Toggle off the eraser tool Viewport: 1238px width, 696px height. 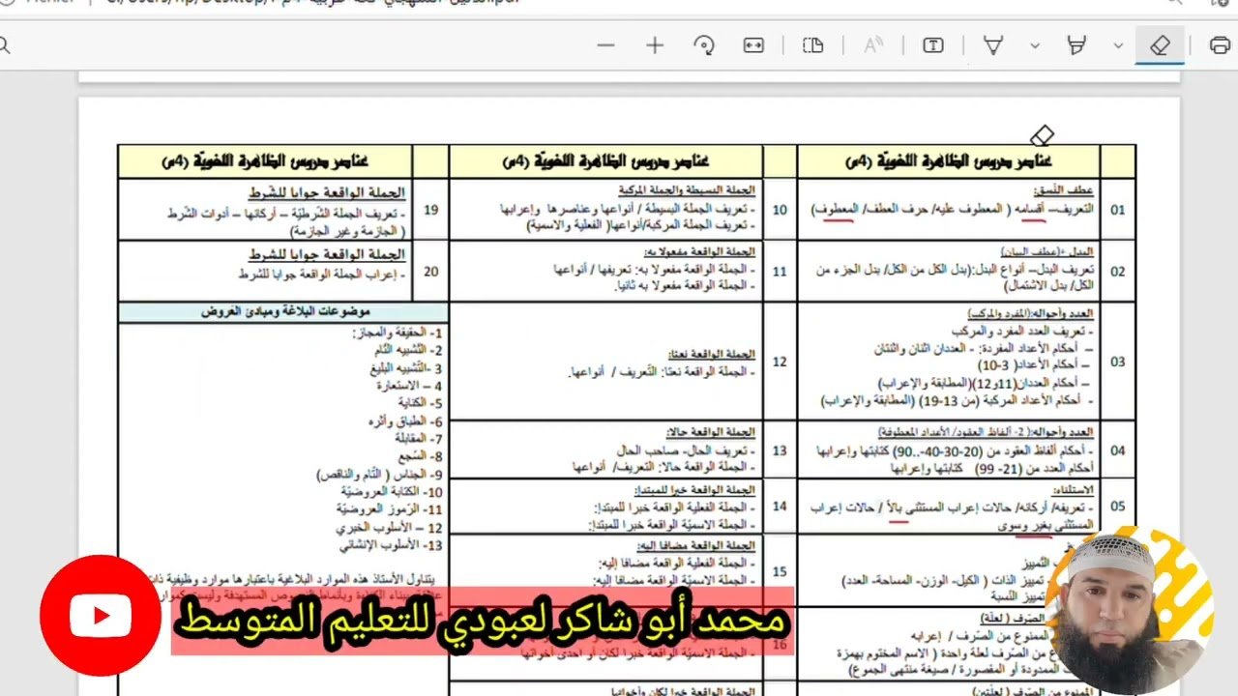[x=1160, y=45]
